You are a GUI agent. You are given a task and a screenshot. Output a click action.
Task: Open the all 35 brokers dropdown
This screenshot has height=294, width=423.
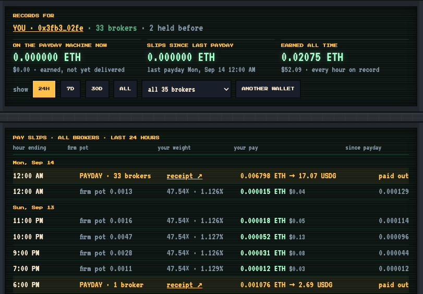coord(186,89)
